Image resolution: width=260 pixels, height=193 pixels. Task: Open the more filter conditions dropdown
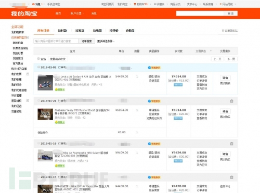click(106, 41)
